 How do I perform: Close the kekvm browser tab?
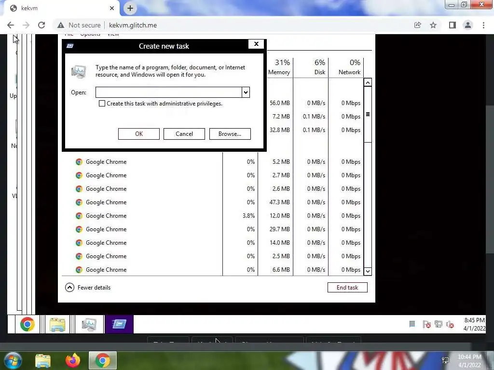tap(112, 8)
